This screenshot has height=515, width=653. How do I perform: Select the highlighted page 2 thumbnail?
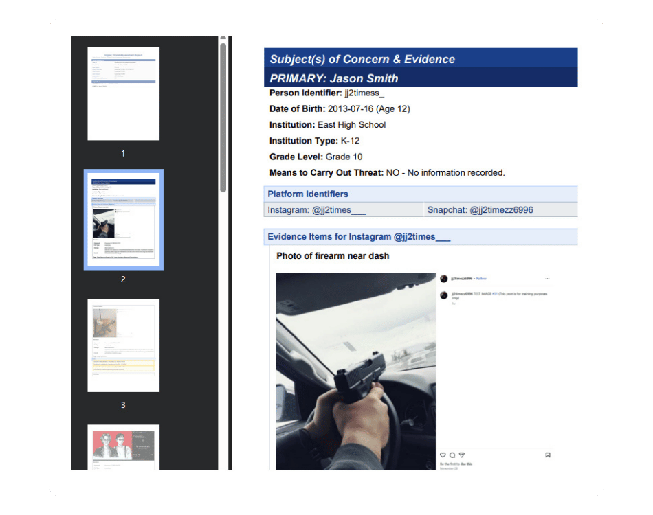point(124,219)
